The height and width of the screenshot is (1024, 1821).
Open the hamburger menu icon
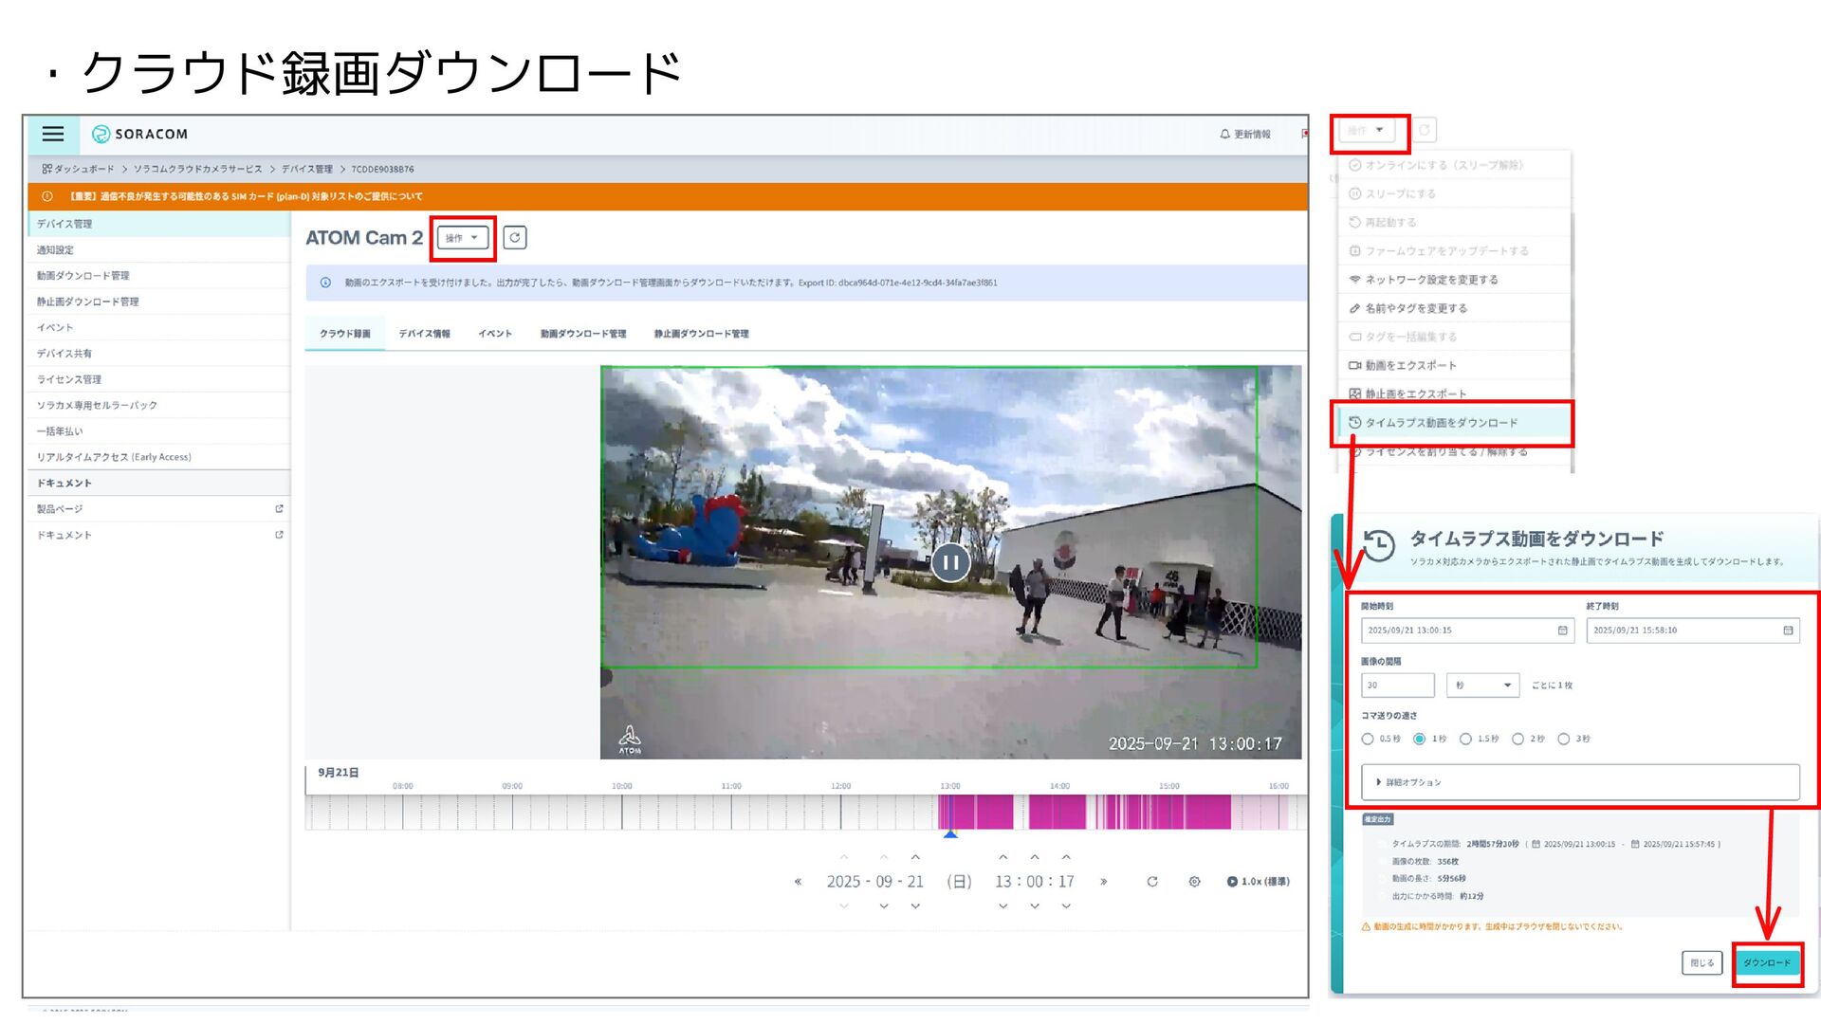(x=53, y=134)
